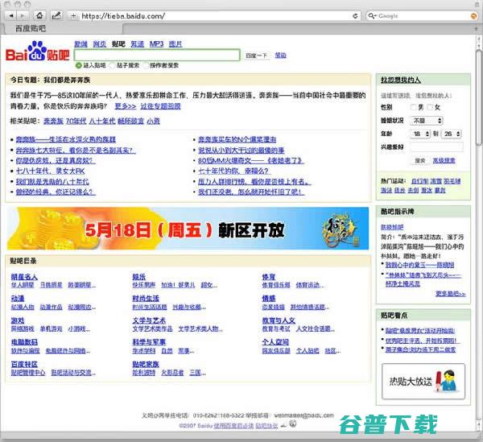Viewport: 483px width, 442px height.
Task: Open the 游戏 category link
Action: click(x=18, y=320)
